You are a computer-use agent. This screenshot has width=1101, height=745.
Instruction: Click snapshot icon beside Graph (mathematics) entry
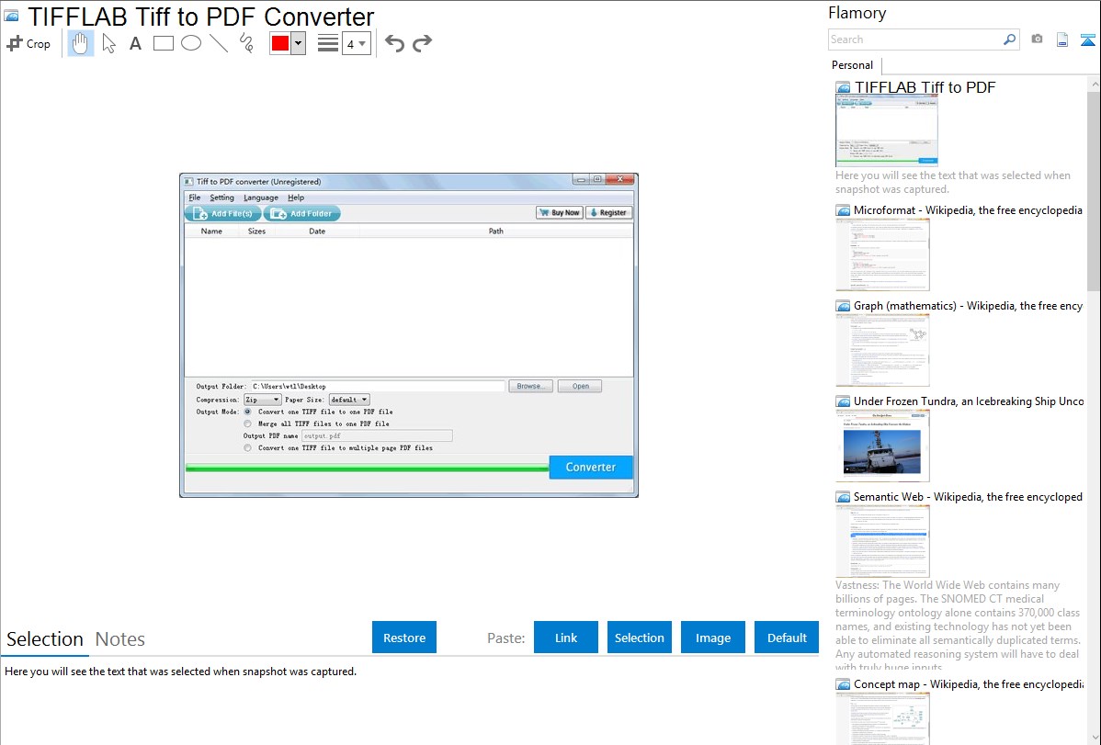[x=843, y=306]
